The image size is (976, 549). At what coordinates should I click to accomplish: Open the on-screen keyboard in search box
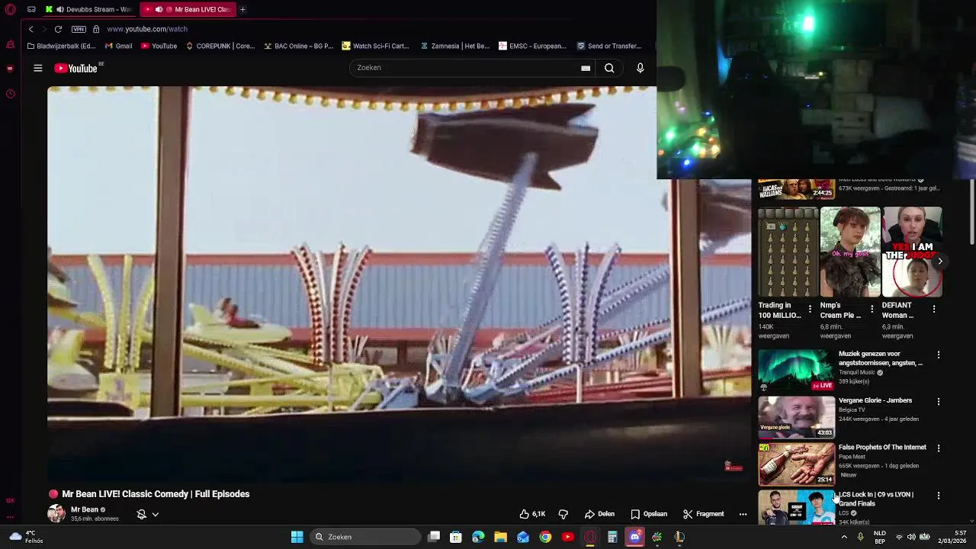pos(586,68)
